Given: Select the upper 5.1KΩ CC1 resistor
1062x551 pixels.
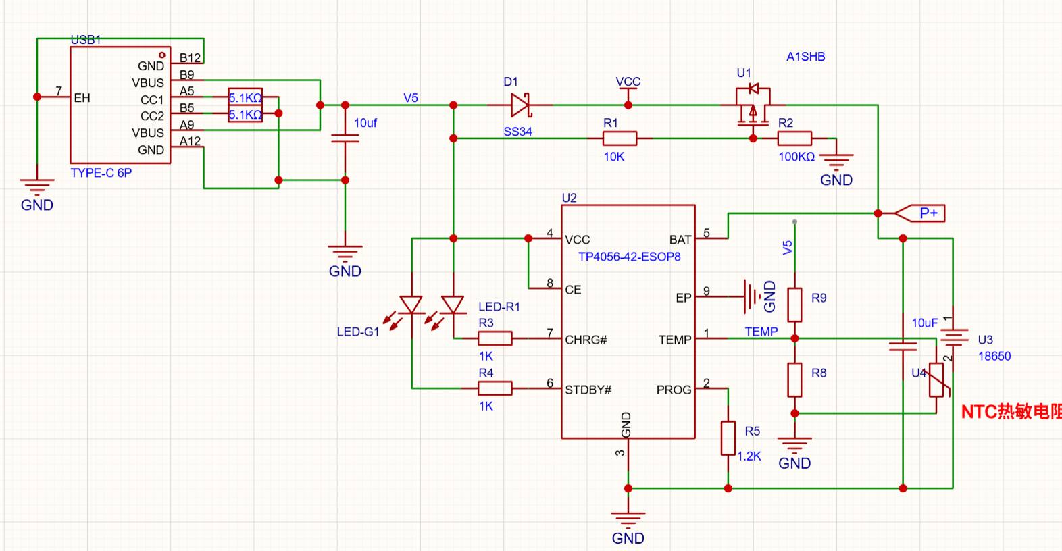Looking at the screenshot, I should click(x=245, y=97).
